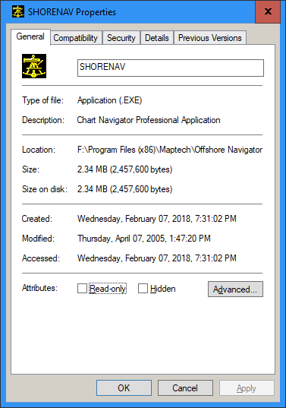Image resolution: width=286 pixels, height=408 pixels.
Task: Click the Location label
Action: coord(39,150)
